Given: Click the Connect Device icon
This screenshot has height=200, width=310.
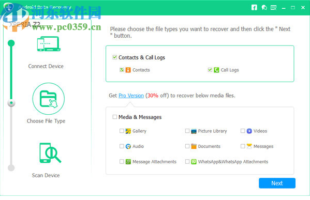Looking at the screenshot, I should tap(49, 43).
